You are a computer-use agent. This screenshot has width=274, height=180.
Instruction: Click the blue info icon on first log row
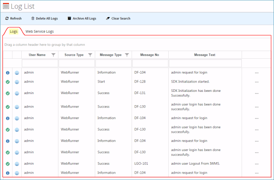click(8, 73)
